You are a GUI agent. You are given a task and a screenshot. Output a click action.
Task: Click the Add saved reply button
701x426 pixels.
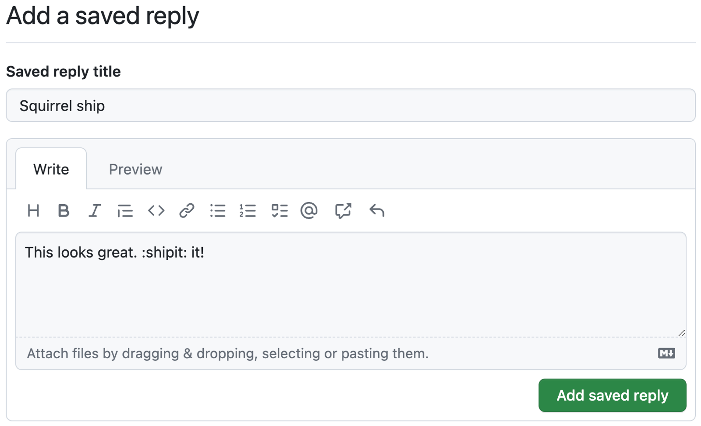coord(612,395)
